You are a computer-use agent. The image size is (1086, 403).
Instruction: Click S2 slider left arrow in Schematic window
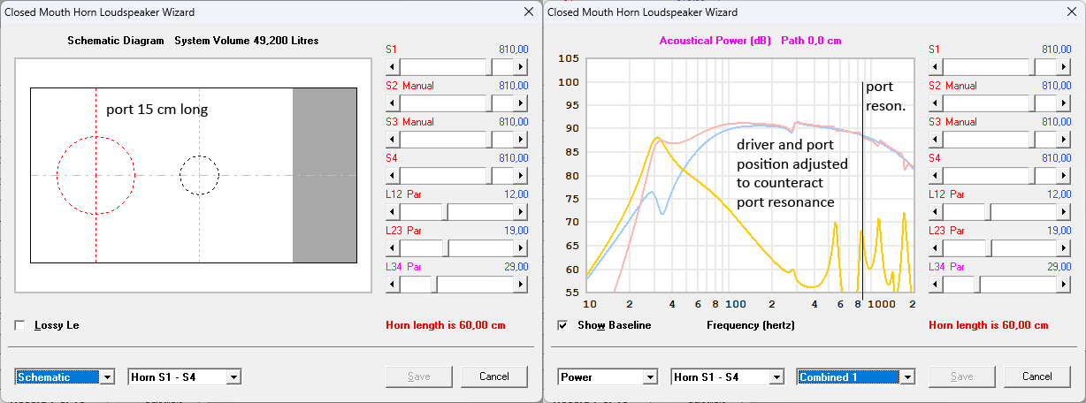[x=394, y=103]
